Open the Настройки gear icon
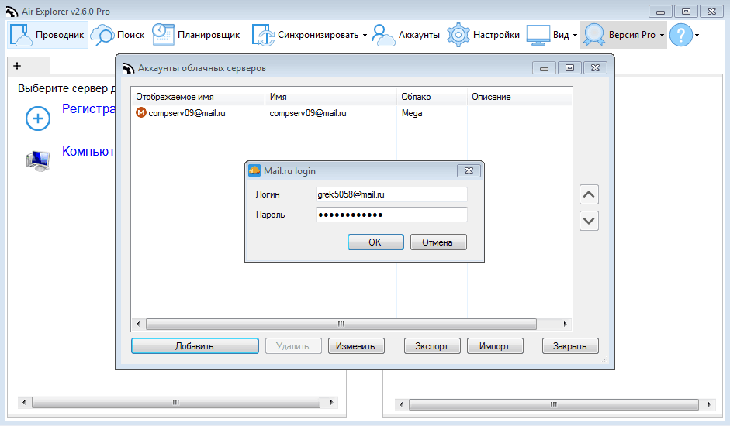The height and width of the screenshot is (426, 730). tap(458, 35)
